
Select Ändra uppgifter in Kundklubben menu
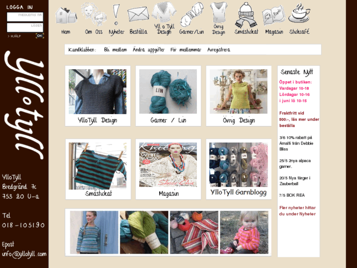[148, 50]
